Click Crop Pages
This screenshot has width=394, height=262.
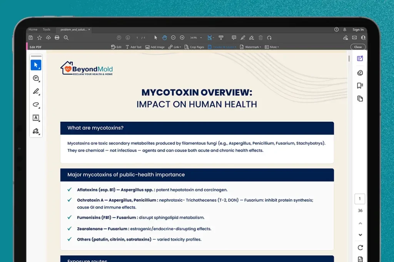coord(194,47)
